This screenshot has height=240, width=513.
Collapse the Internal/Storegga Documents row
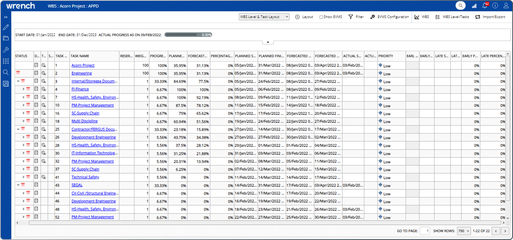(x=18, y=81)
